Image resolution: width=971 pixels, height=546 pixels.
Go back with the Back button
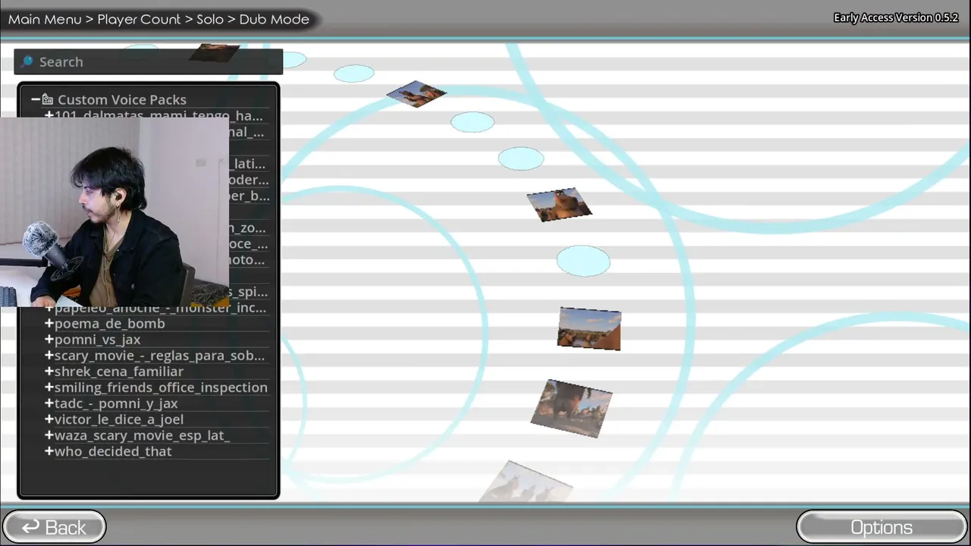54,527
